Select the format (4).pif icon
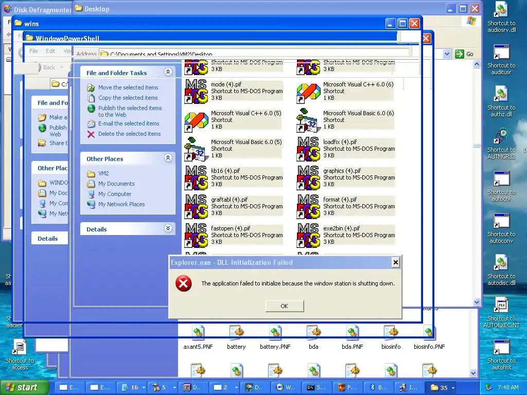The width and height of the screenshot is (527, 395). point(309,206)
